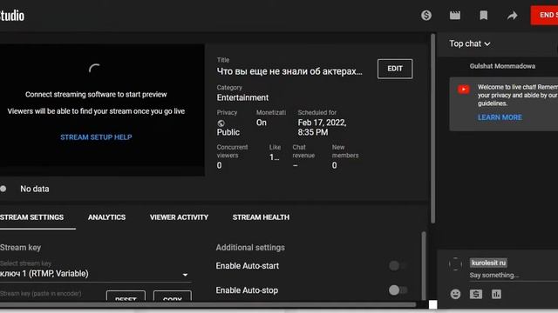Click the kurolesit ru username label
The width and height of the screenshot is (558, 313).
coord(488,263)
